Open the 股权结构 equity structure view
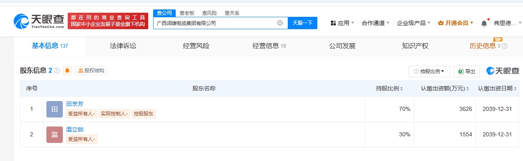The width and height of the screenshot is (523, 161). tap(91, 71)
